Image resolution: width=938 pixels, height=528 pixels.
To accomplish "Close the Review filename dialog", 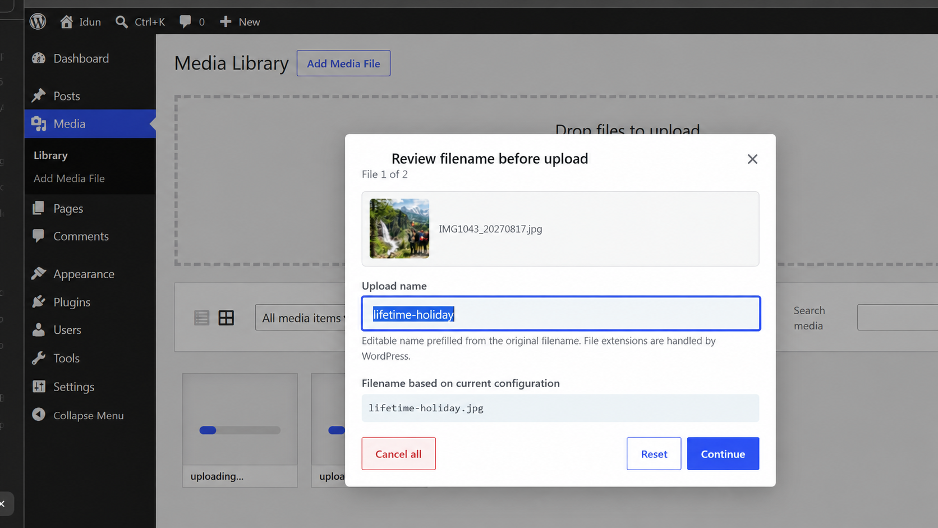I will point(752,159).
